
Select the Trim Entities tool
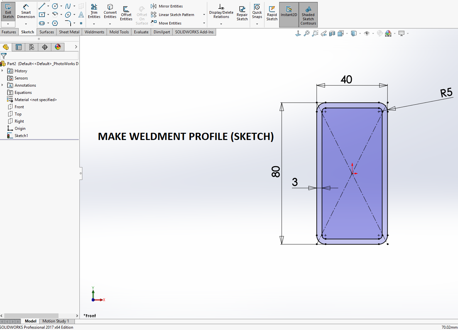pyautogui.click(x=94, y=11)
